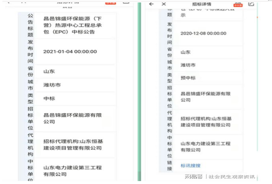Click the 招标代理机构:山东恒基建设项目管理有限公司 value in the right screenshot
272x184 pixels.
tap(206, 122)
